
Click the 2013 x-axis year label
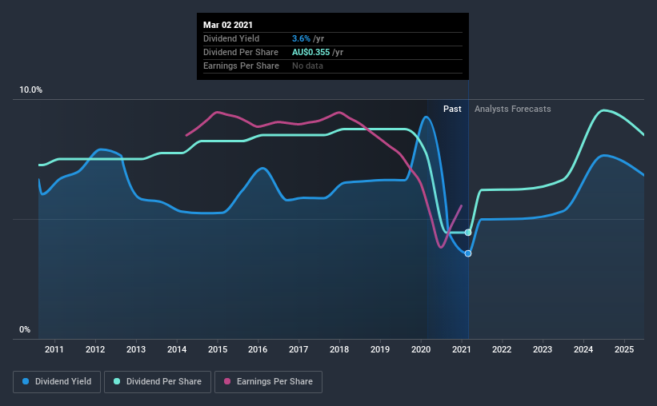tap(136, 349)
